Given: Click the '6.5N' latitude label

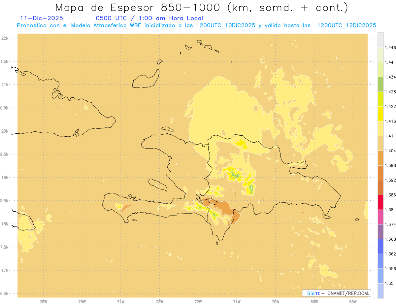Looking at the screenshot, I should 5,294.
